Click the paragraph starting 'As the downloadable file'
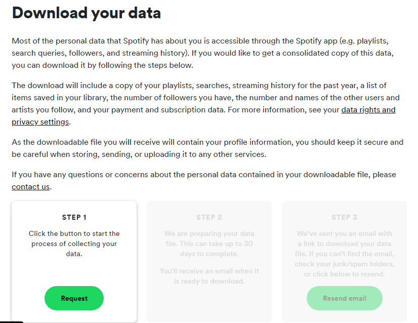Image resolution: width=418 pixels, height=323 pixels. point(207,148)
